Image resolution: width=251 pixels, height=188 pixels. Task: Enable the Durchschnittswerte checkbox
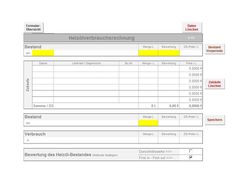(x=191, y=151)
